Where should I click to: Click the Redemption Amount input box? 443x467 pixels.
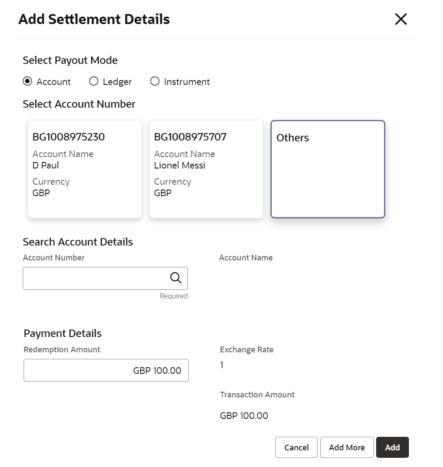[106, 370]
